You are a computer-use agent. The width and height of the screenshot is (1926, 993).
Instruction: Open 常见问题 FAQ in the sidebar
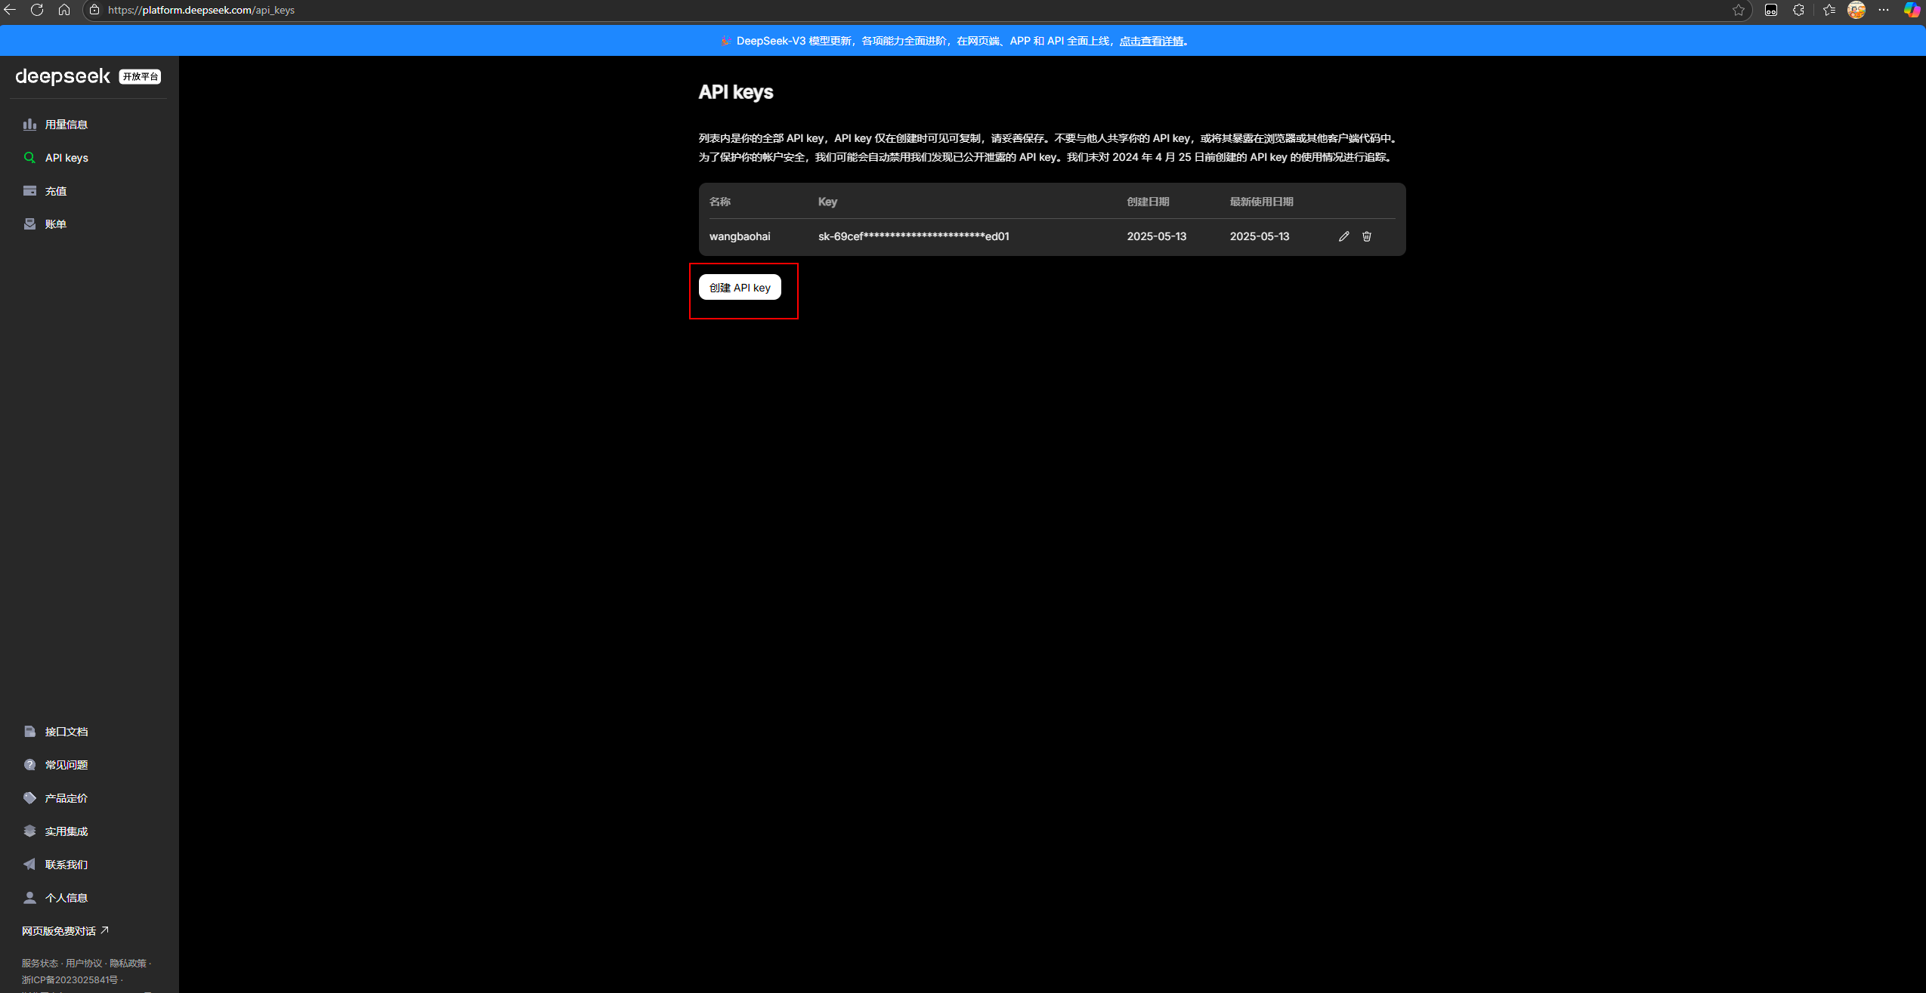pyautogui.click(x=66, y=765)
